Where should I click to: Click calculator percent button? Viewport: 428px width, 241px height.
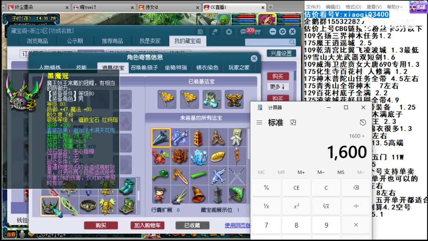[x=266, y=188]
